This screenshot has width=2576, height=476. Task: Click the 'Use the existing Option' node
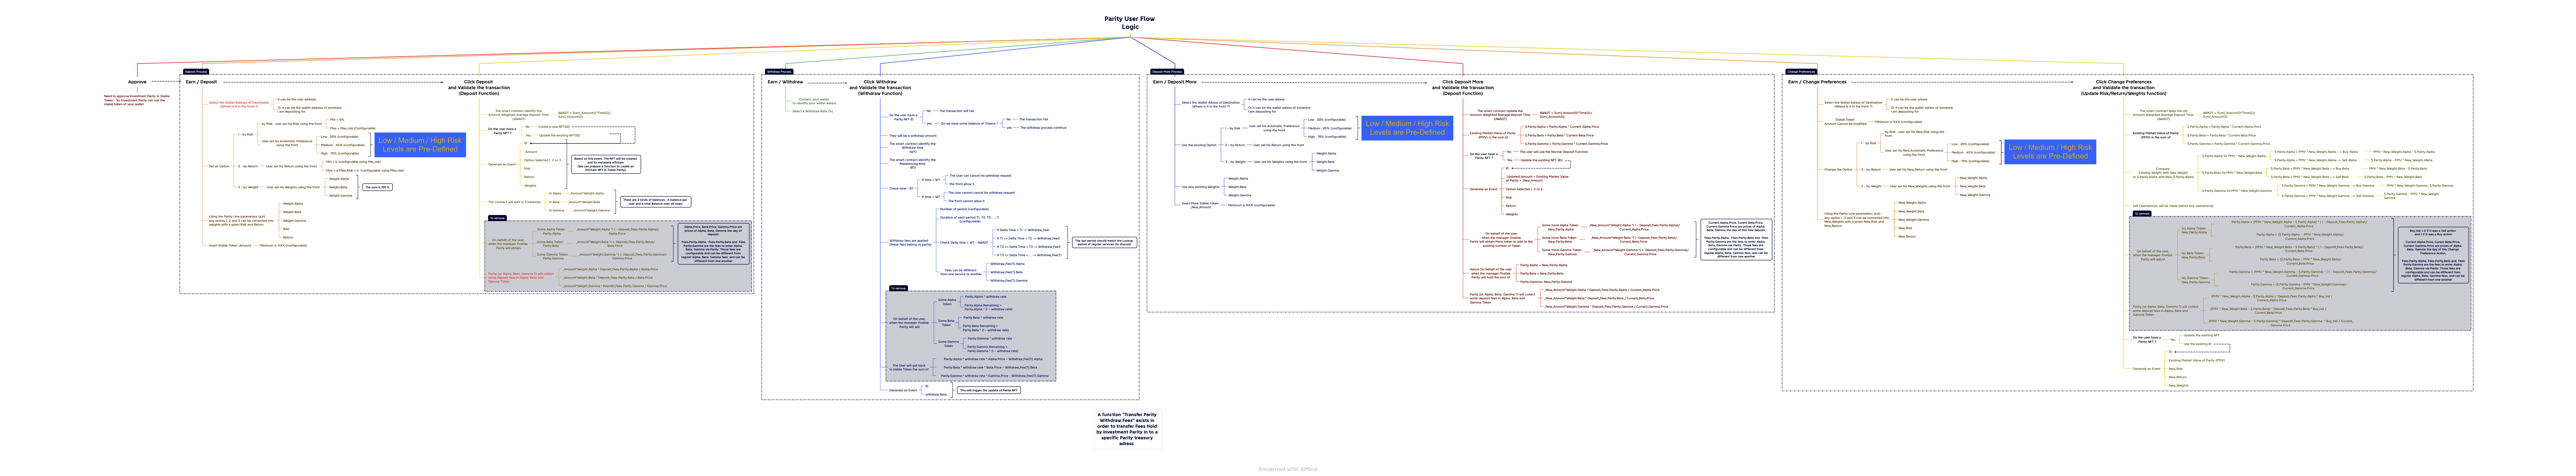coord(1199,145)
